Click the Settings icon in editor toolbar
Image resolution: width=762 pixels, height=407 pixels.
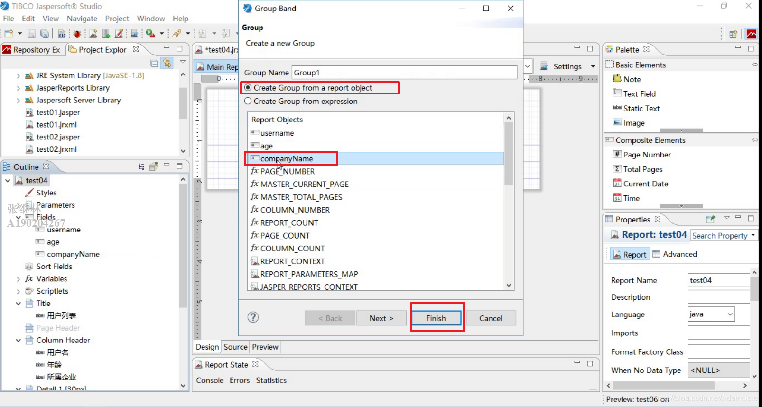(x=544, y=66)
